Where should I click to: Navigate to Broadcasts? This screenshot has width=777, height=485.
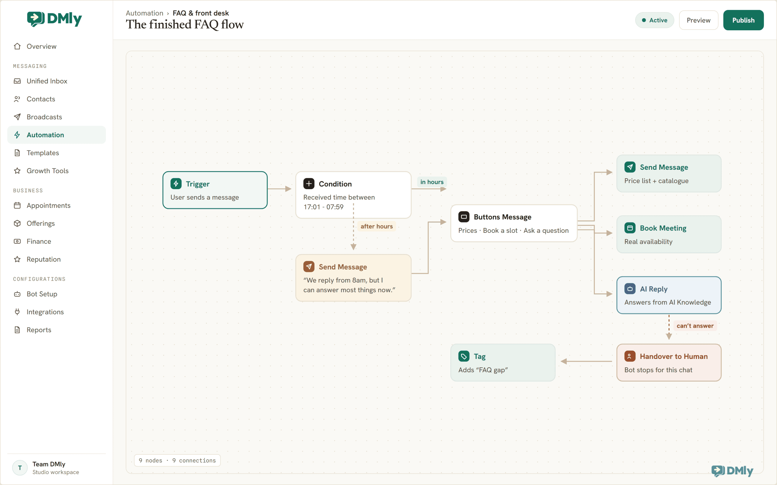pyautogui.click(x=56, y=117)
